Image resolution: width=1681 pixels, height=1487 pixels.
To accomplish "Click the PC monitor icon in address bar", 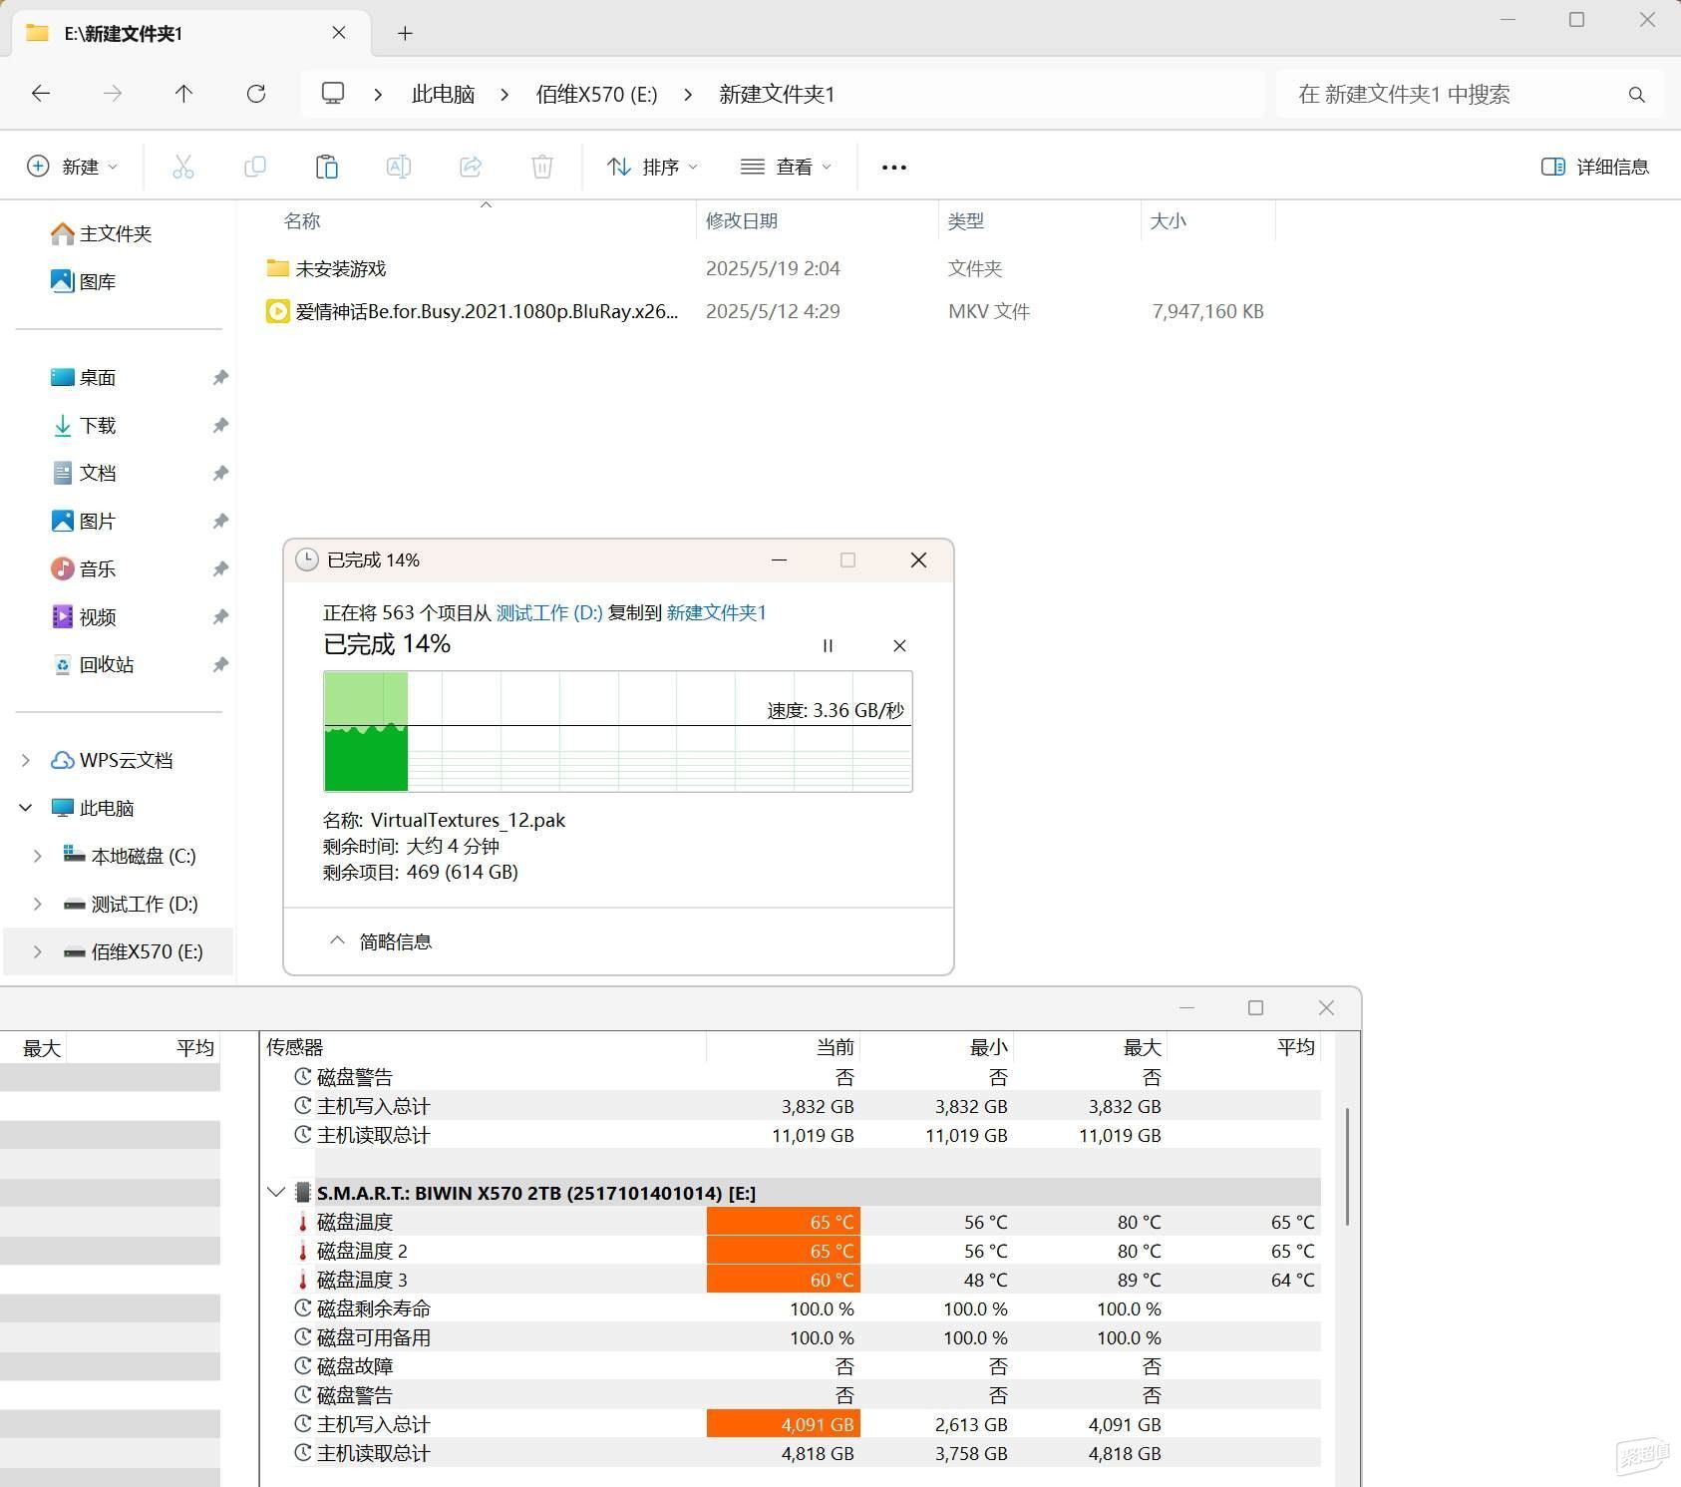I will [333, 94].
